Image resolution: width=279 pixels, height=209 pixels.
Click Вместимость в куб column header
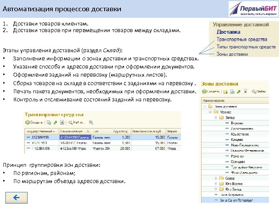coord(148,132)
